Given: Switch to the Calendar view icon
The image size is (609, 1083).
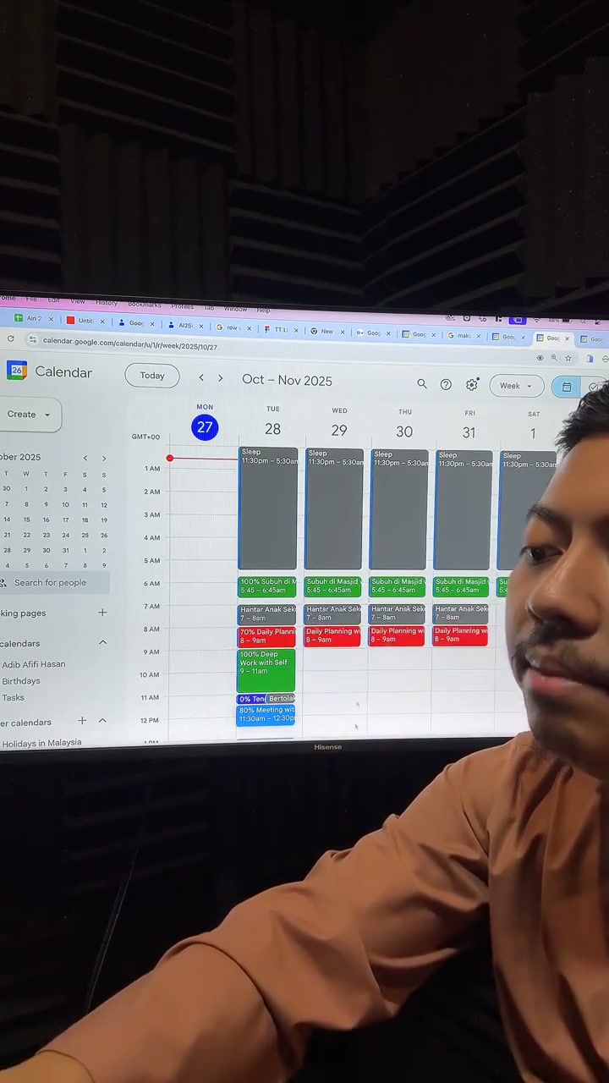Looking at the screenshot, I should (x=566, y=387).
